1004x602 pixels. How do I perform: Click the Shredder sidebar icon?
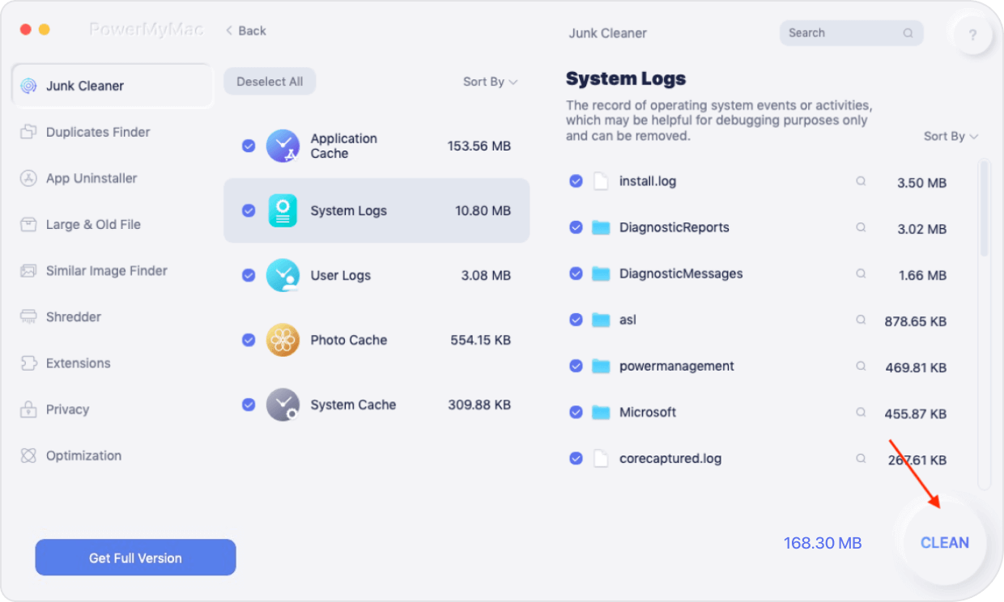click(x=29, y=317)
